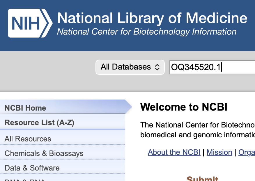This screenshot has width=255, height=181.
Task: Open Chemicals & Bioassays category
Action: 44,153
